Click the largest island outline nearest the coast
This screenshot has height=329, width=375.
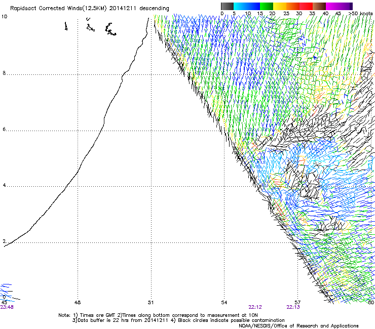tap(110, 29)
